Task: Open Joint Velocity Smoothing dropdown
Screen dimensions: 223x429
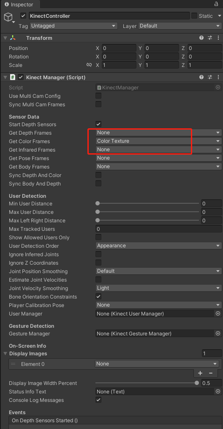Action: [x=158, y=288]
